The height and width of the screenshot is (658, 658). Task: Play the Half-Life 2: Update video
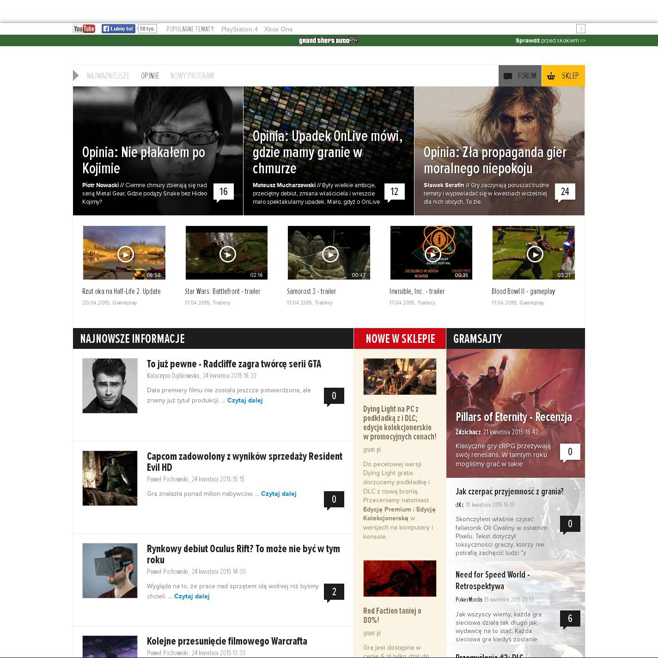125,254
